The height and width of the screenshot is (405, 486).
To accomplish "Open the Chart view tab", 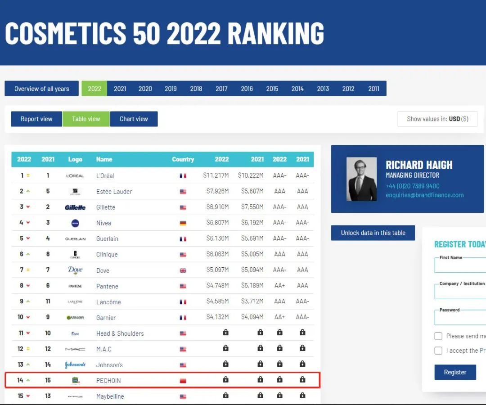I will click(134, 119).
